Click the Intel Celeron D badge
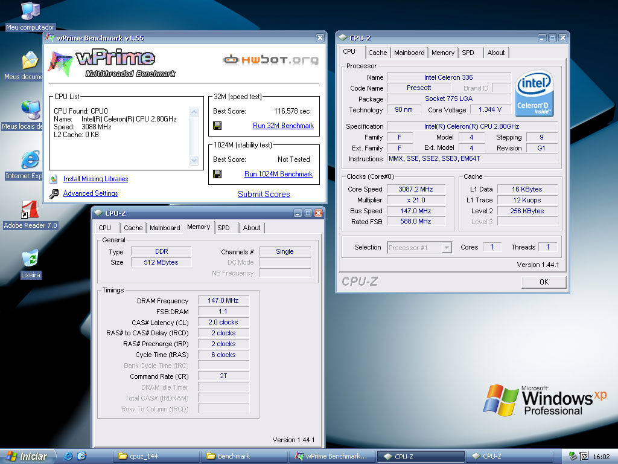This screenshot has height=464, width=618. pos(535,94)
